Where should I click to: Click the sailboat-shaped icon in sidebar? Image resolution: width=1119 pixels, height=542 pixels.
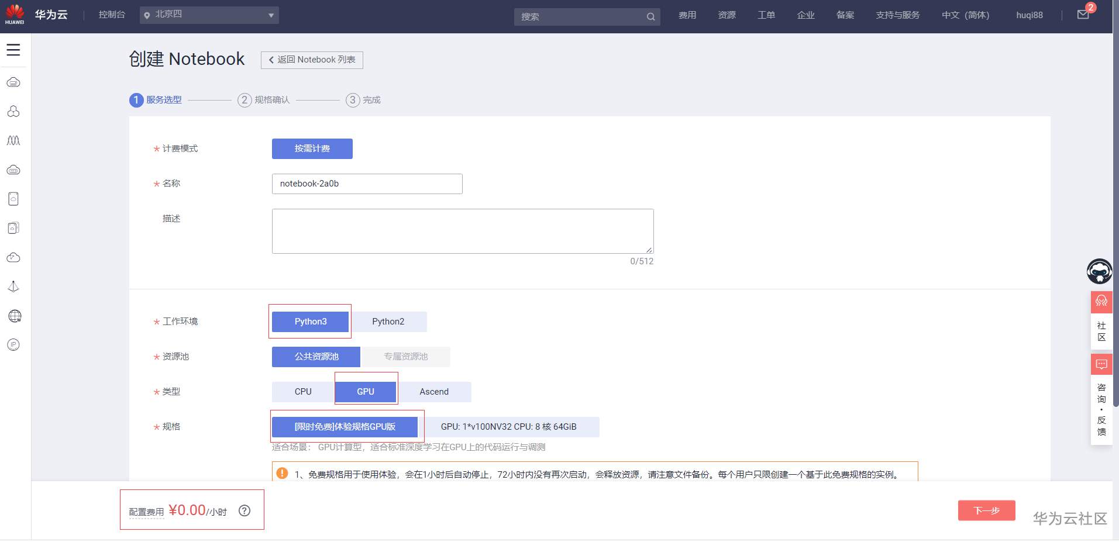tap(13, 286)
